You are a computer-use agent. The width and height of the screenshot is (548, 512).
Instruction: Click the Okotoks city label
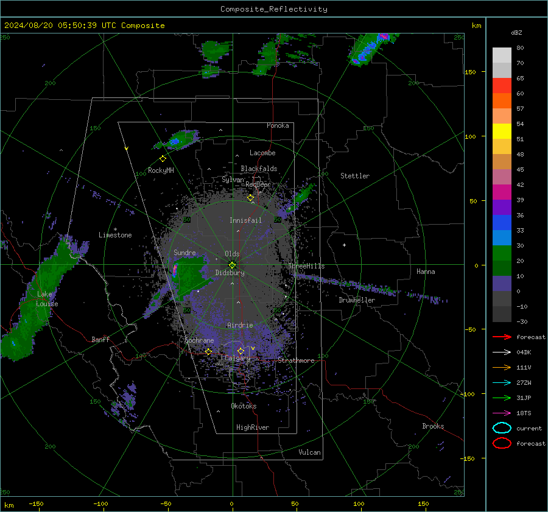[244, 406]
